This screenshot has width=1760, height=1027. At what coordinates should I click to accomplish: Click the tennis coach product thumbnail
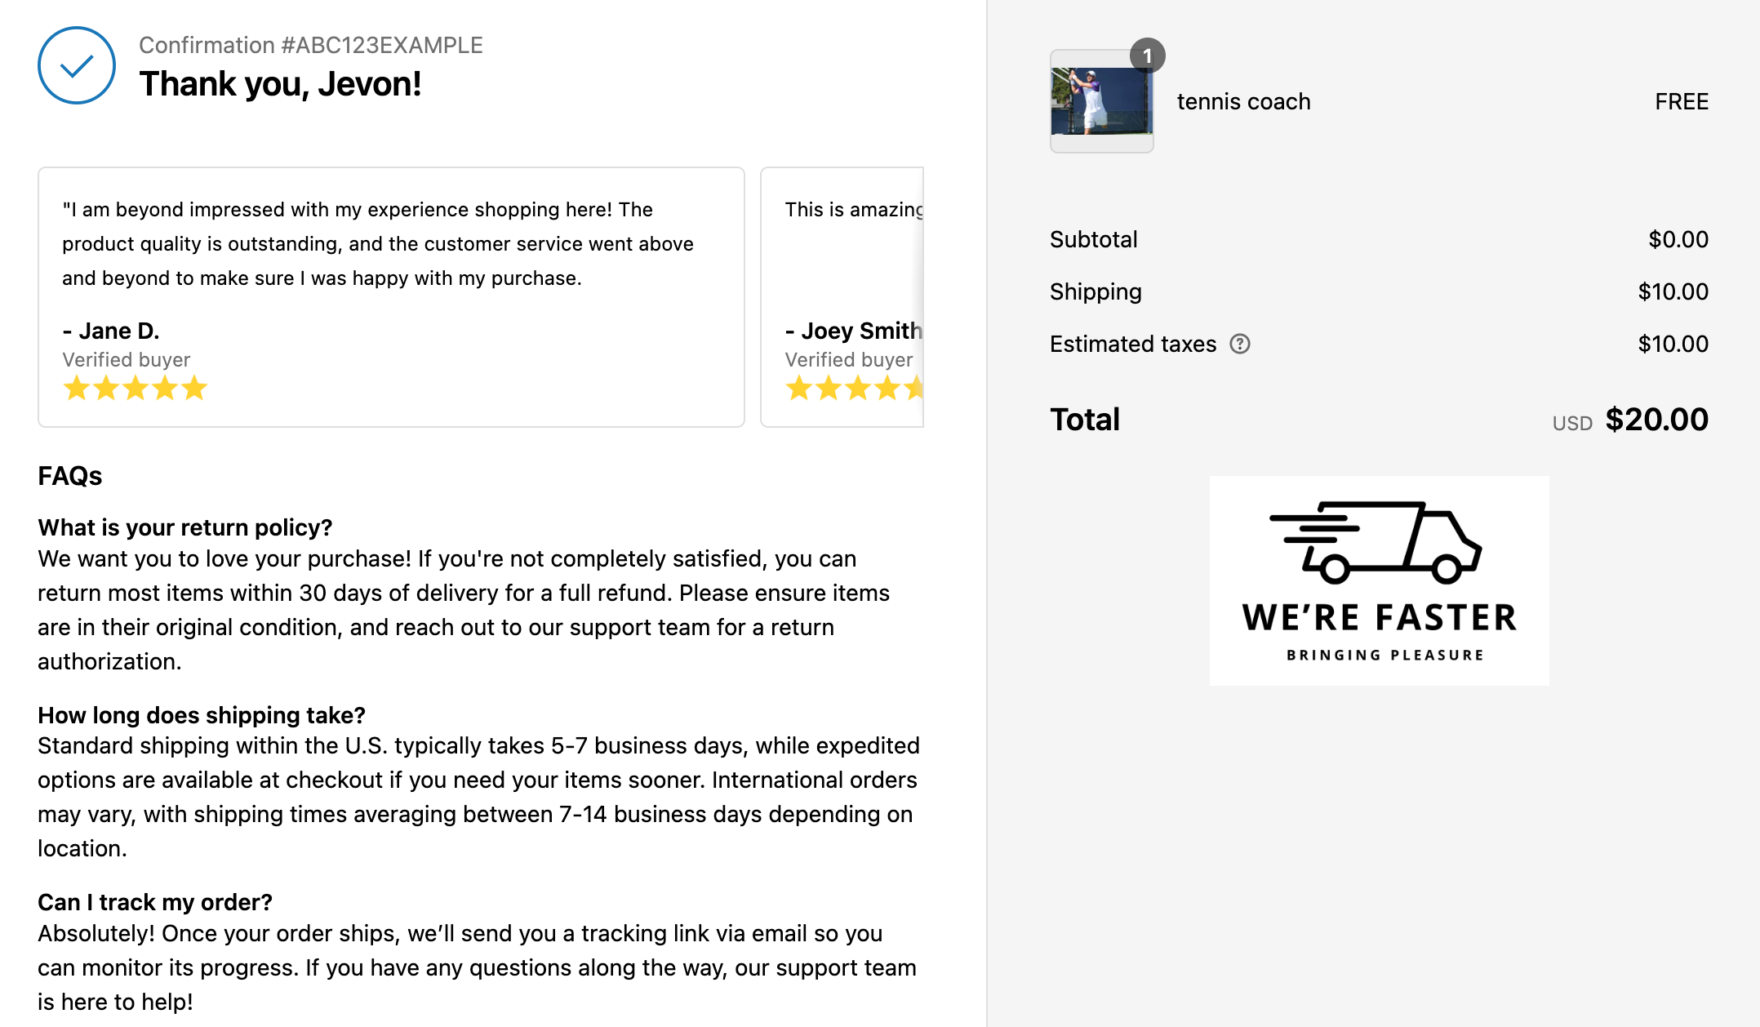(x=1100, y=101)
